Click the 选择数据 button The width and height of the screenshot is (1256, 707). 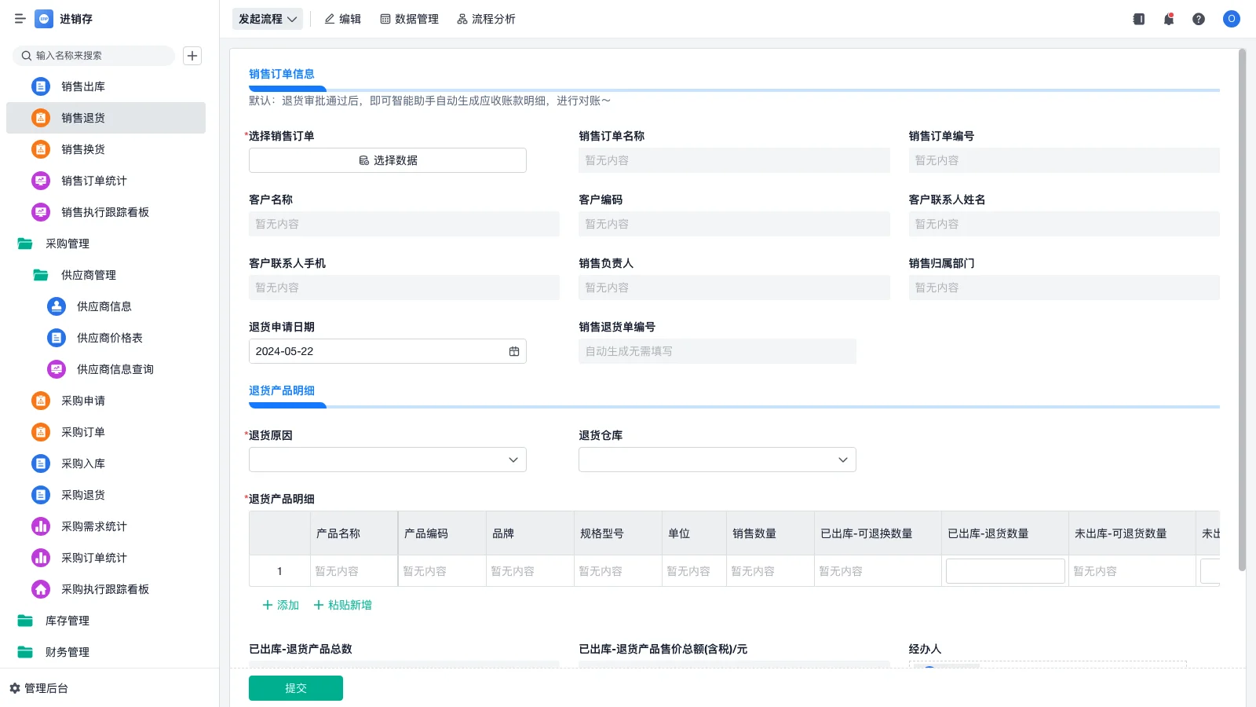[388, 160]
